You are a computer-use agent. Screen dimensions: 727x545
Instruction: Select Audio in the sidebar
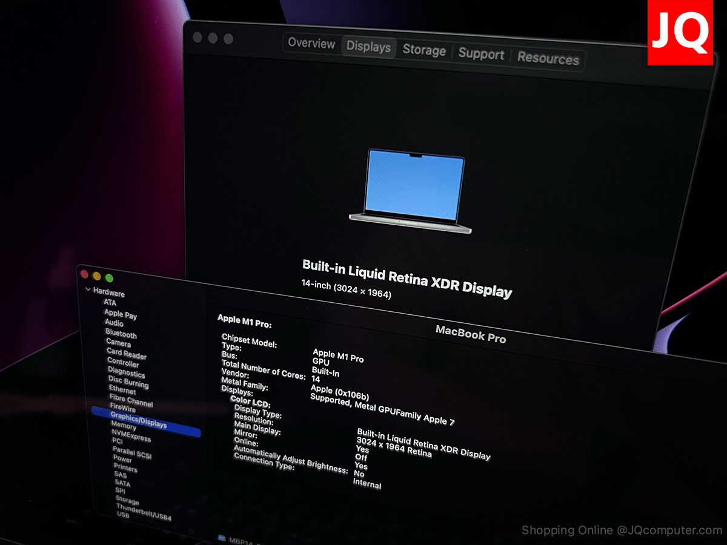coord(114,323)
